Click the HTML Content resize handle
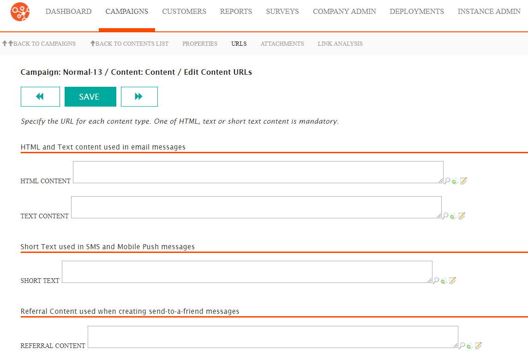528x354 pixels. click(441, 180)
